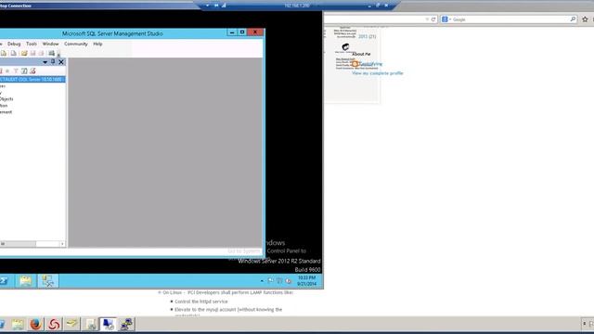
Task: Minimize the remote desktop connection bar
Action: 369,6
